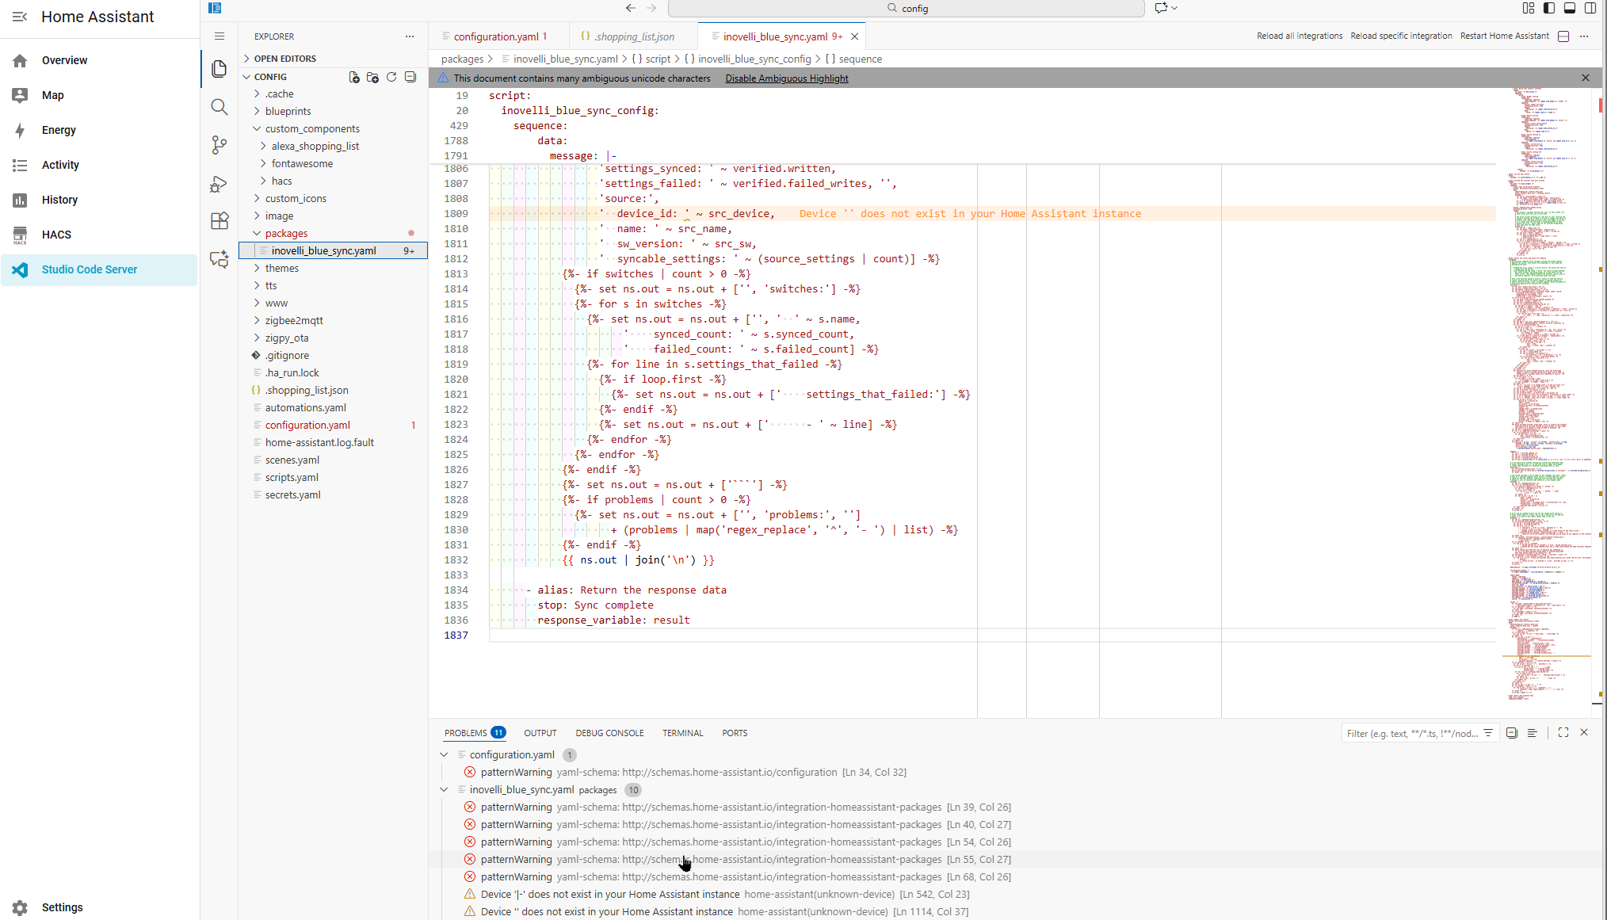
Task: Click Reload all integrations button
Action: coord(1300,36)
